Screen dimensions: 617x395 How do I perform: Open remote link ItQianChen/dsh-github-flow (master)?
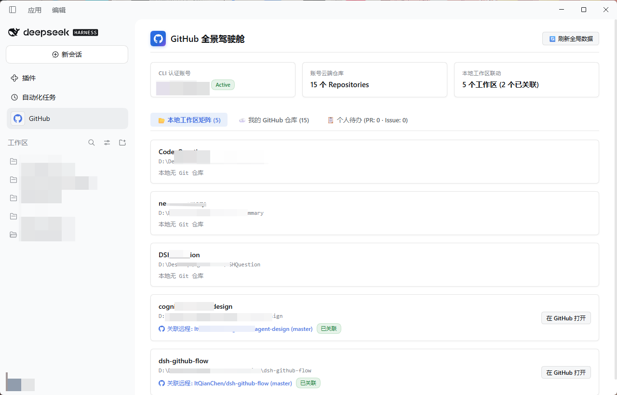point(229,383)
